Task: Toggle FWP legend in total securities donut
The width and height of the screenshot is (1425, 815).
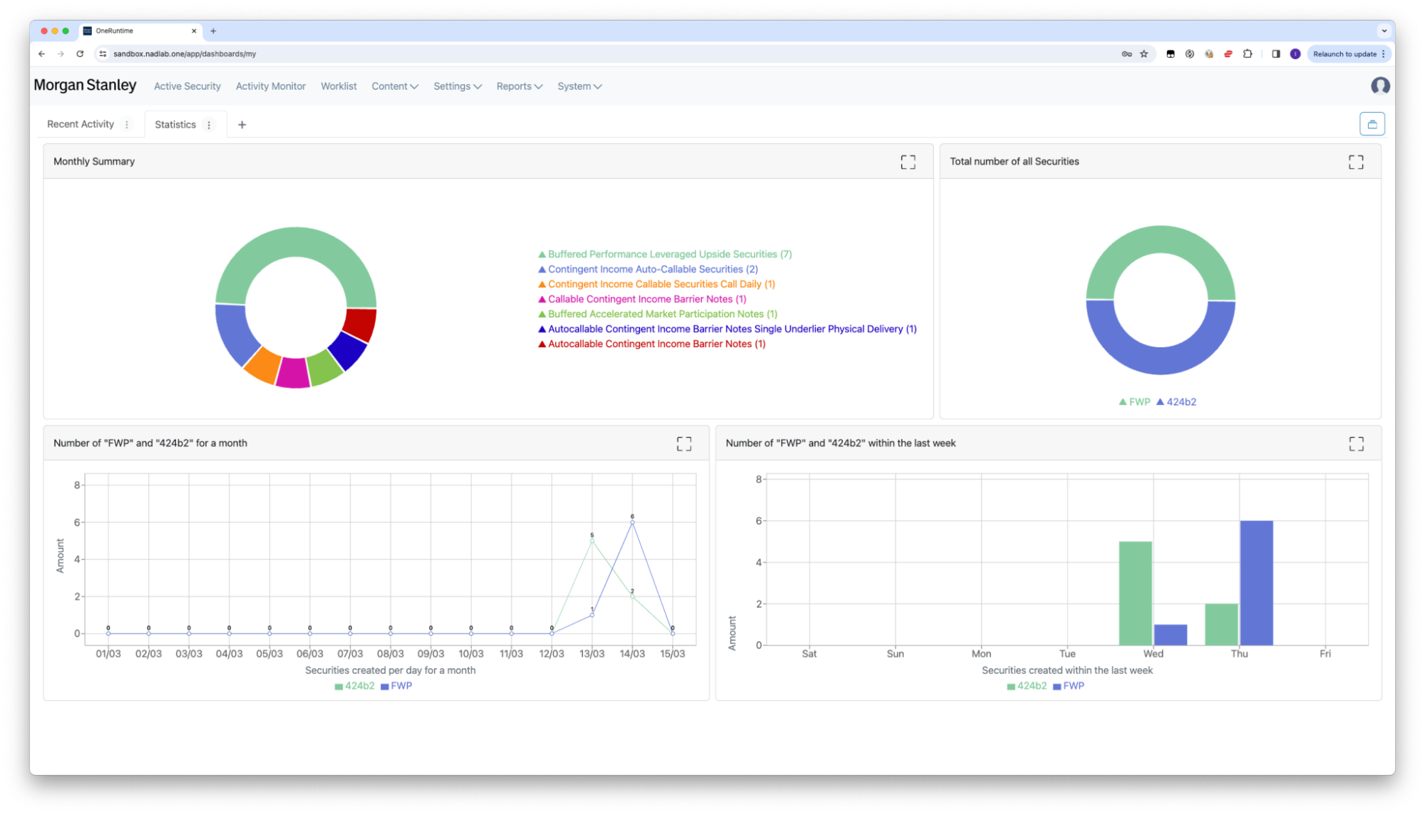Action: pyautogui.click(x=1134, y=402)
